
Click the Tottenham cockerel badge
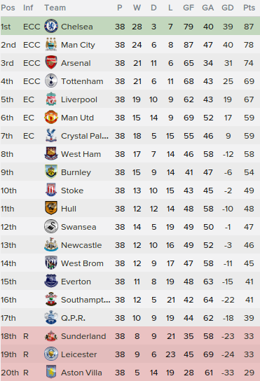coord(51,81)
